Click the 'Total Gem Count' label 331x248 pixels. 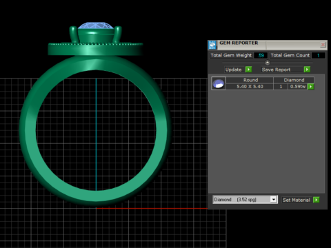click(290, 55)
